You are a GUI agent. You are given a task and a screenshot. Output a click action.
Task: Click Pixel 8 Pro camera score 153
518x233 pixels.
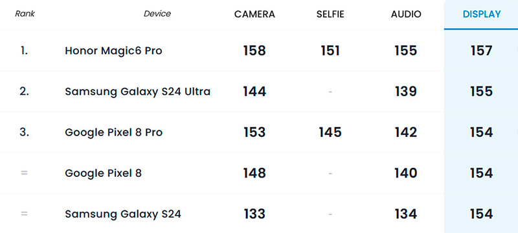click(x=254, y=132)
